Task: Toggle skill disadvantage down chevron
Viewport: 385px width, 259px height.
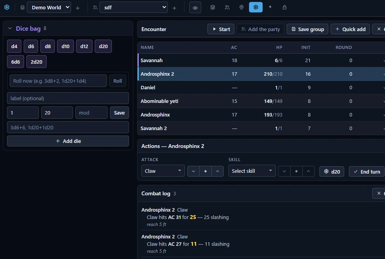Action: pos(284,171)
